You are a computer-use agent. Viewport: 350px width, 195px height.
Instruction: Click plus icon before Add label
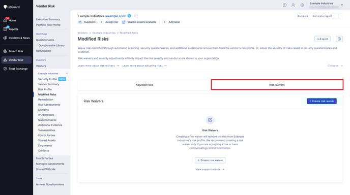pos(164,22)
